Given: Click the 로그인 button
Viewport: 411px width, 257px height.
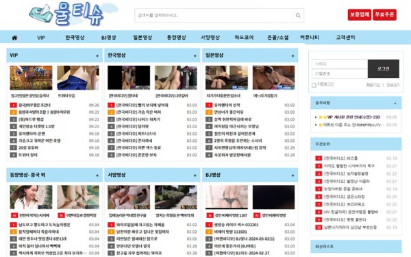Looking at the screenshot, I should (x=384, y=69).
